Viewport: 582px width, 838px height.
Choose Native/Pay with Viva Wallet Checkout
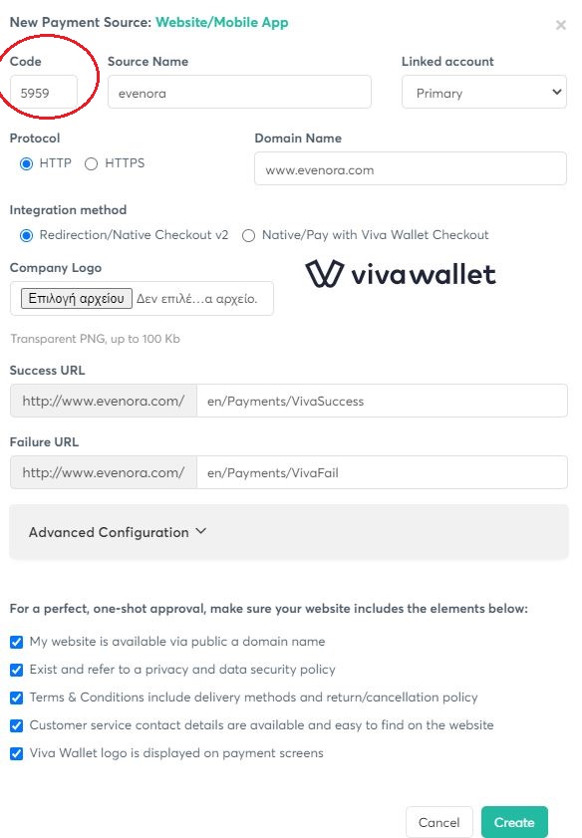click(x=248, y=235)
